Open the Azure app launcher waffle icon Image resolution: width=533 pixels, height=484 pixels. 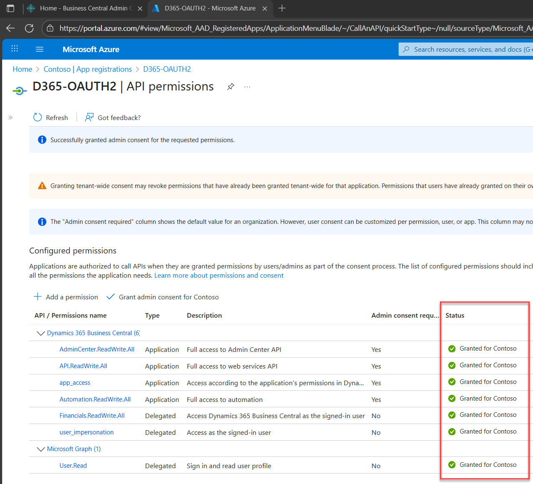point(15,49)
